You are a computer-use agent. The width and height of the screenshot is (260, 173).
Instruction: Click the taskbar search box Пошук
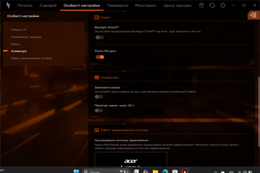click(x=106, y=171)
